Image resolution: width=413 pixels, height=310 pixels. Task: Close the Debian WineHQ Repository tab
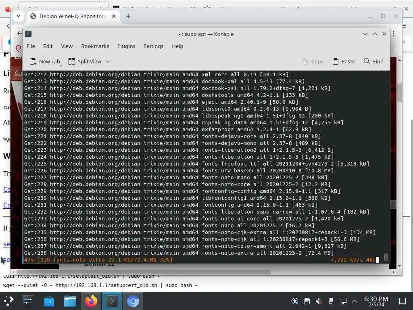coord(113,16)
